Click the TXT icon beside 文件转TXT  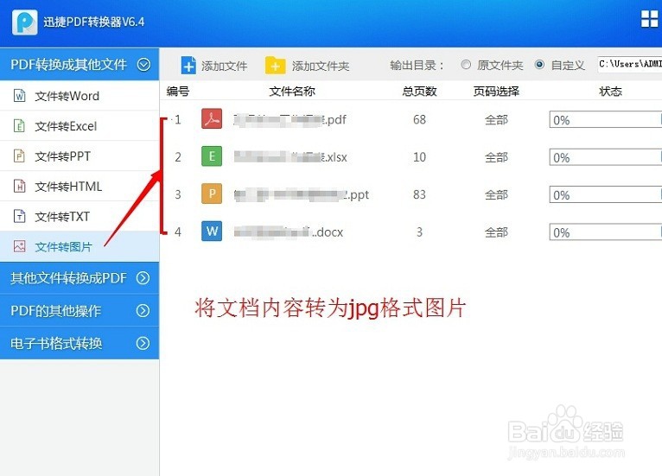[19, 217]
